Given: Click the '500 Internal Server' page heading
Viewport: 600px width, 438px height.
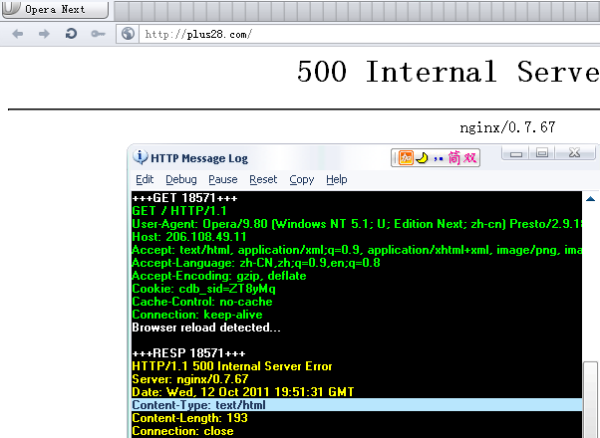Looking at the screenshot, I should [449, 72].
